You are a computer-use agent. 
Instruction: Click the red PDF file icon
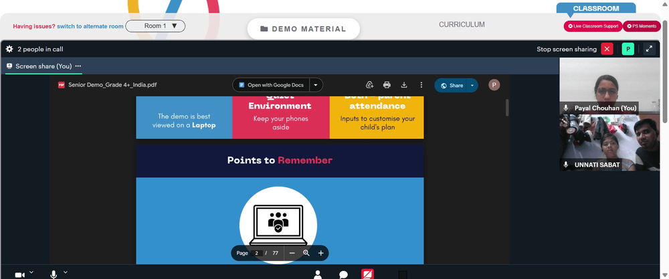click(62, 85)
